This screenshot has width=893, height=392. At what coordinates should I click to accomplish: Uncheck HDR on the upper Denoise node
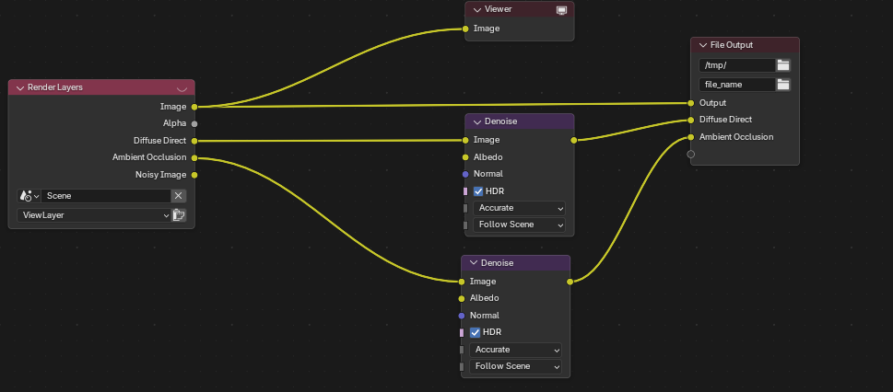point(478,191)
